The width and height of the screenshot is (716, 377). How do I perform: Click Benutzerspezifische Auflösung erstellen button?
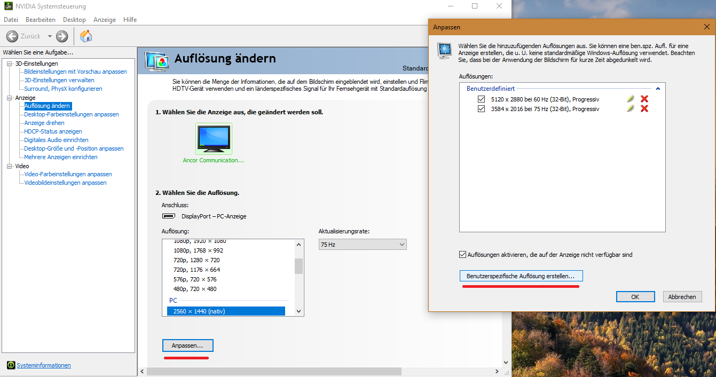point(521,276)
